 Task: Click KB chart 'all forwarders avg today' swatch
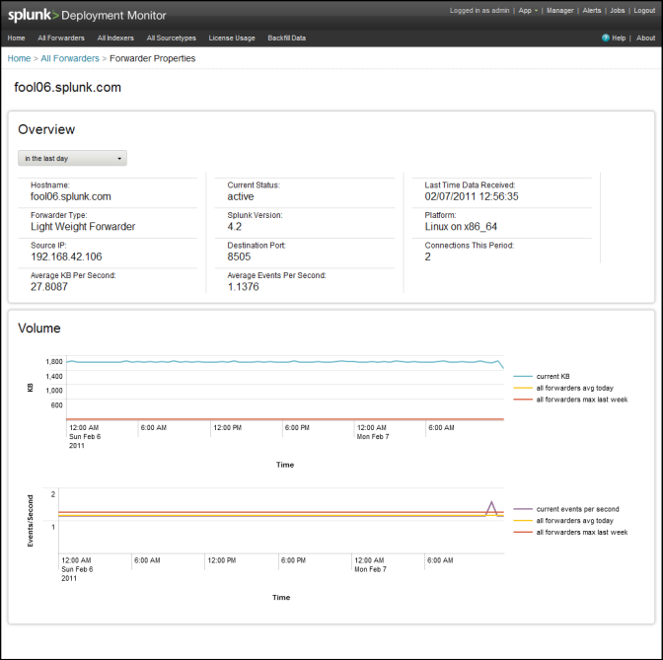pos(523,388)
